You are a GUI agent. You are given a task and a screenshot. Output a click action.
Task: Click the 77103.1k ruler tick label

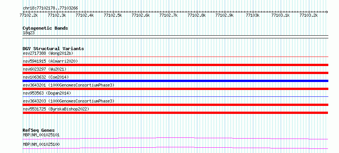(280, 15)
